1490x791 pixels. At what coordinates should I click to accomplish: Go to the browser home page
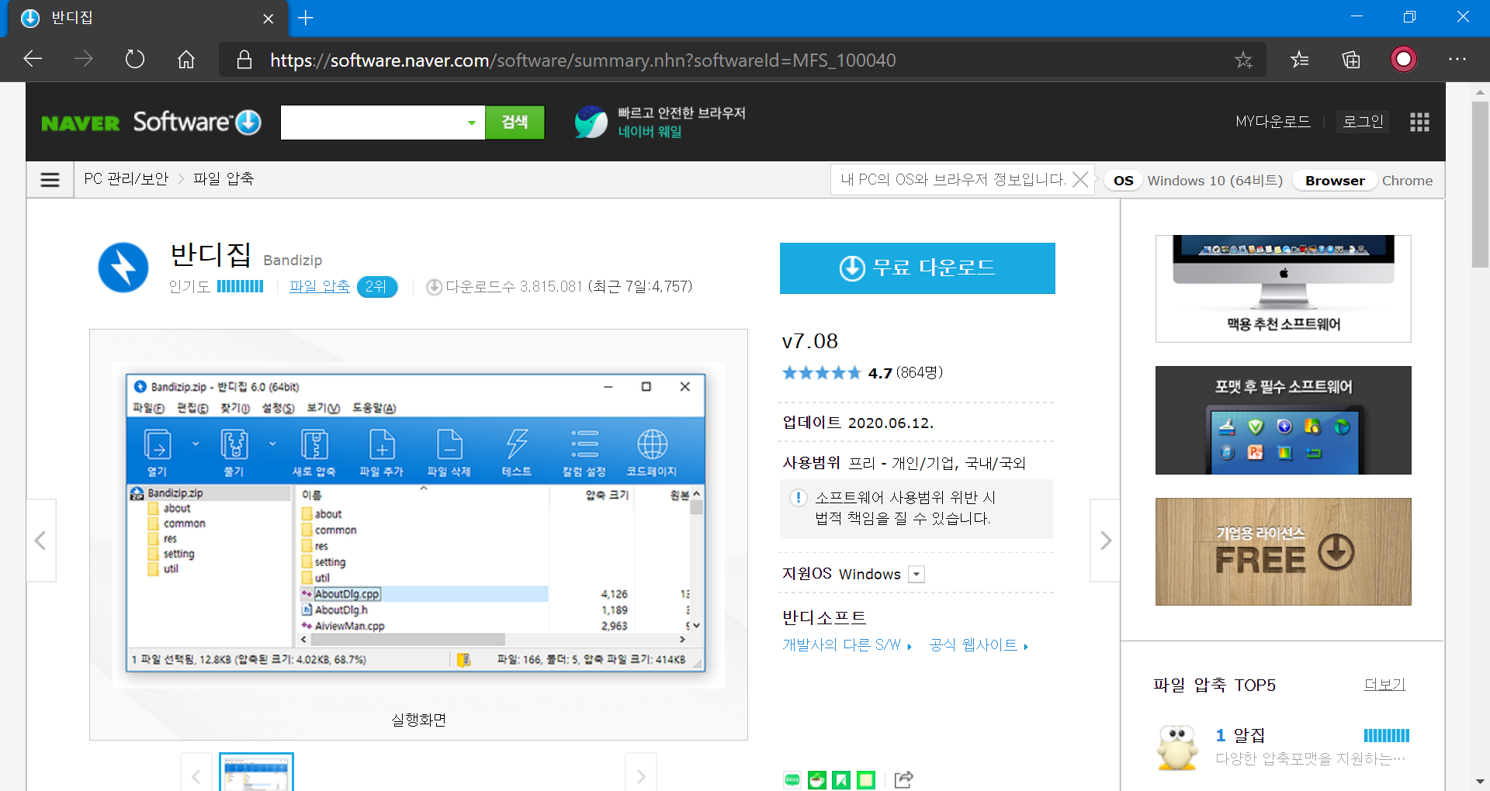coord(186,59)
